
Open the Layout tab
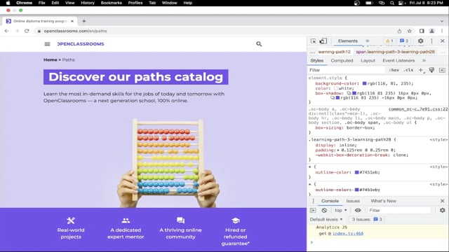tap(368, 61)
